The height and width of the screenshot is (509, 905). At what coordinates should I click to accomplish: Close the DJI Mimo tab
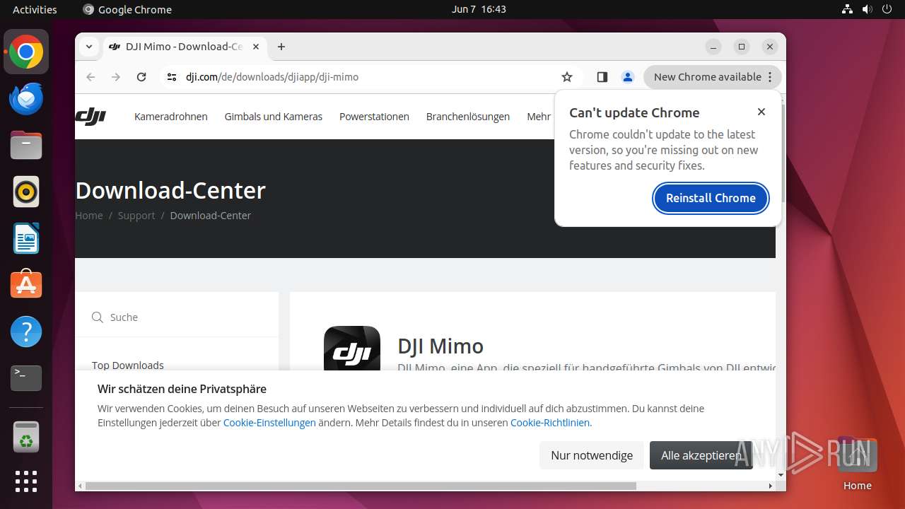256,47
